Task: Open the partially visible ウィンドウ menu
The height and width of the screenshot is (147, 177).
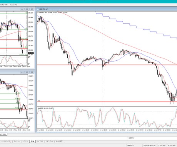Action: click(x=3, y=5)
